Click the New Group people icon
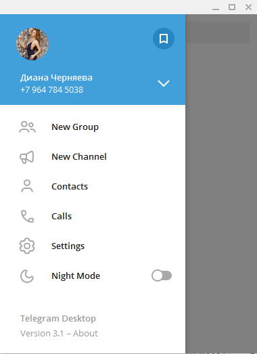This screenshot has width=257, height=354. [x=27, y=127]
